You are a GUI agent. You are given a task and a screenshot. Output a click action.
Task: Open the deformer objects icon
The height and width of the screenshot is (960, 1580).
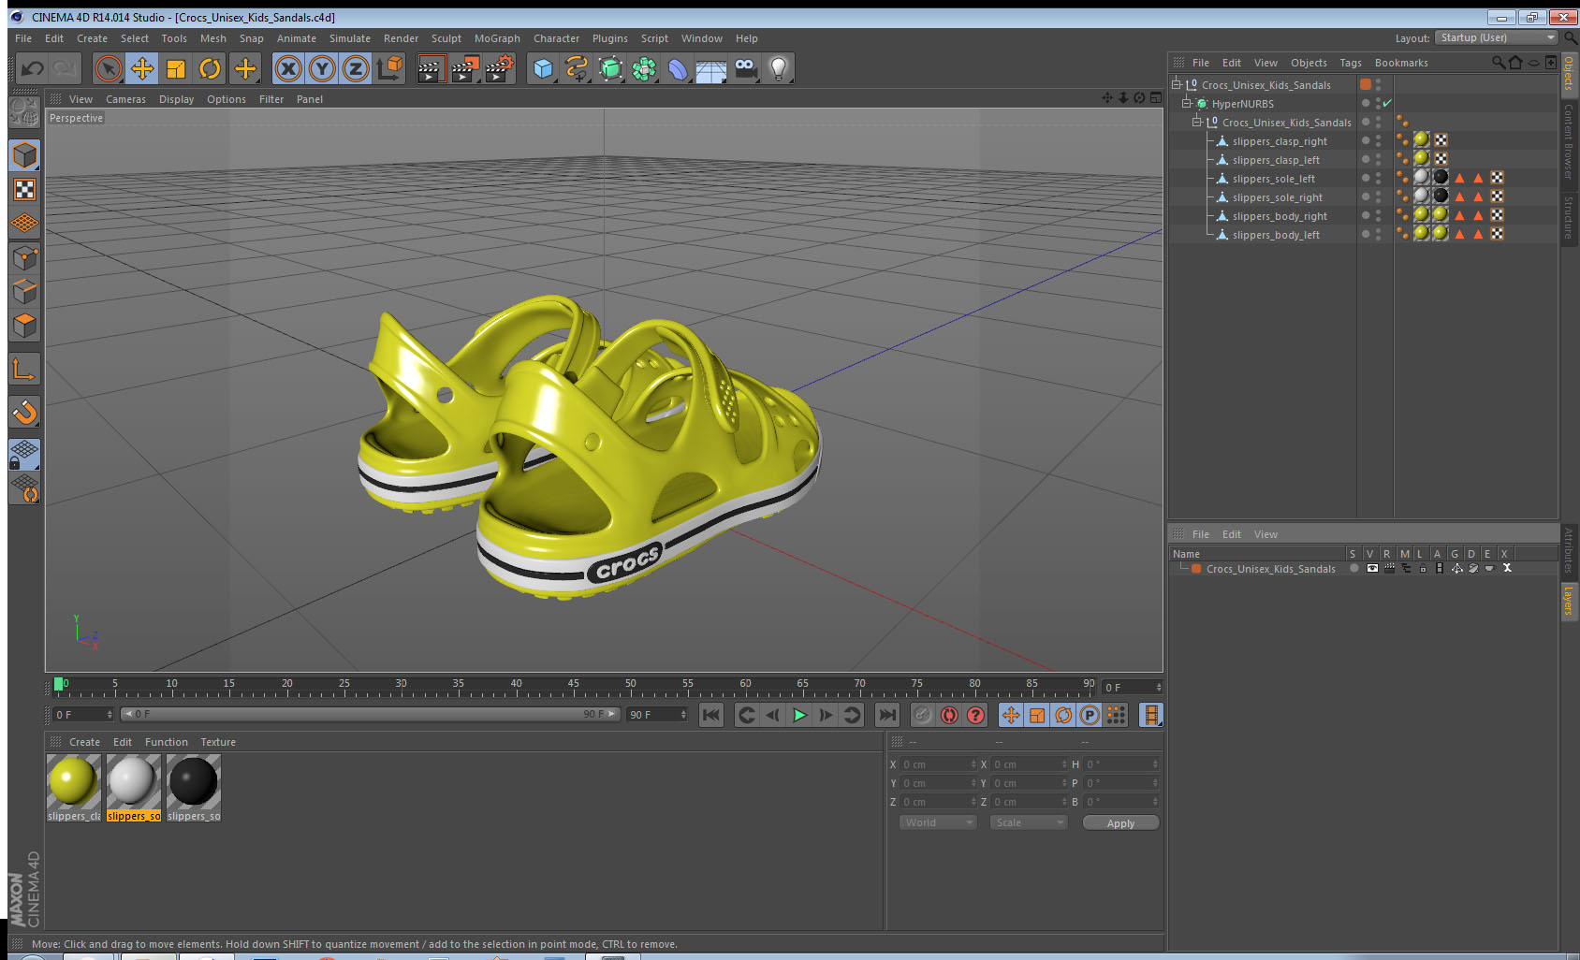[x=678, y=68]
